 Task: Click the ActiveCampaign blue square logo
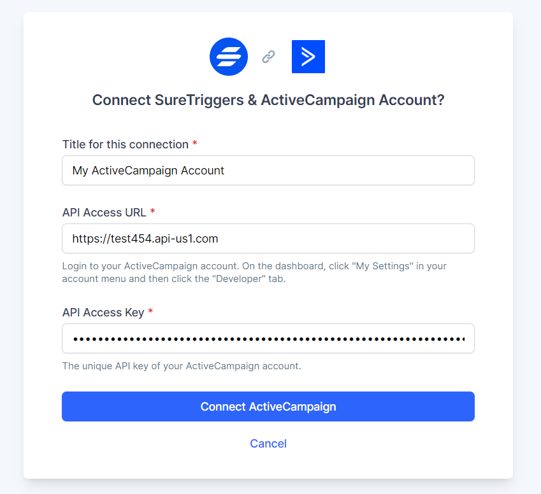(x=308, y=57)
